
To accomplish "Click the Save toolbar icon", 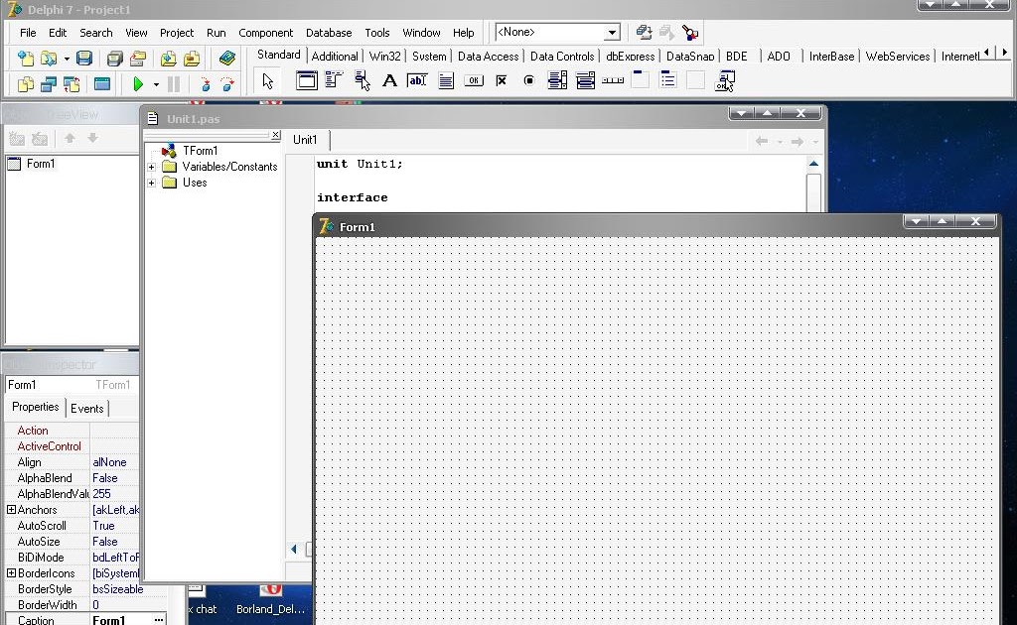I will click(x=84, y=59).
